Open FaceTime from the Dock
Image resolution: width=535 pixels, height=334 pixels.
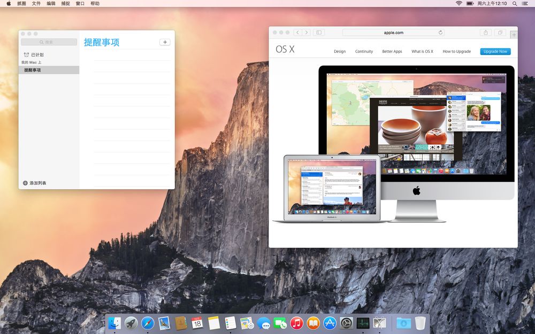[x=280, y=323]
